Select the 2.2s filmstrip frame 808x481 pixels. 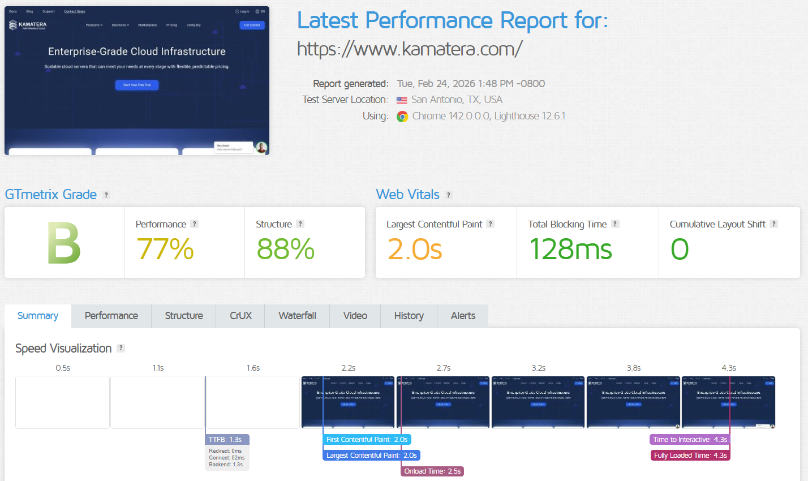point(348,402)
